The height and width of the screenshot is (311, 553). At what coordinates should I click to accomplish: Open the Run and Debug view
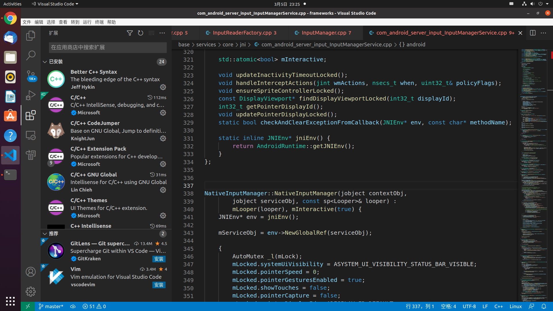pyautogui.click(x=31, y=95)
